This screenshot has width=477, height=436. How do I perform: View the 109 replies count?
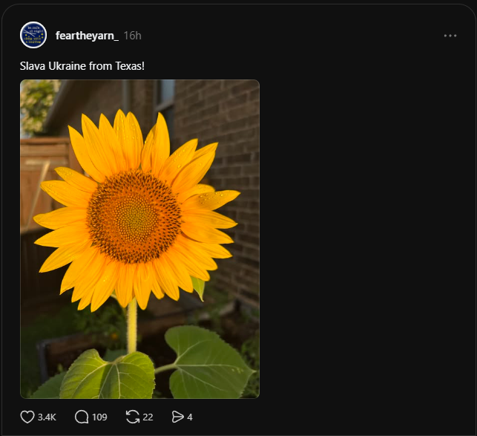[99, 417]
